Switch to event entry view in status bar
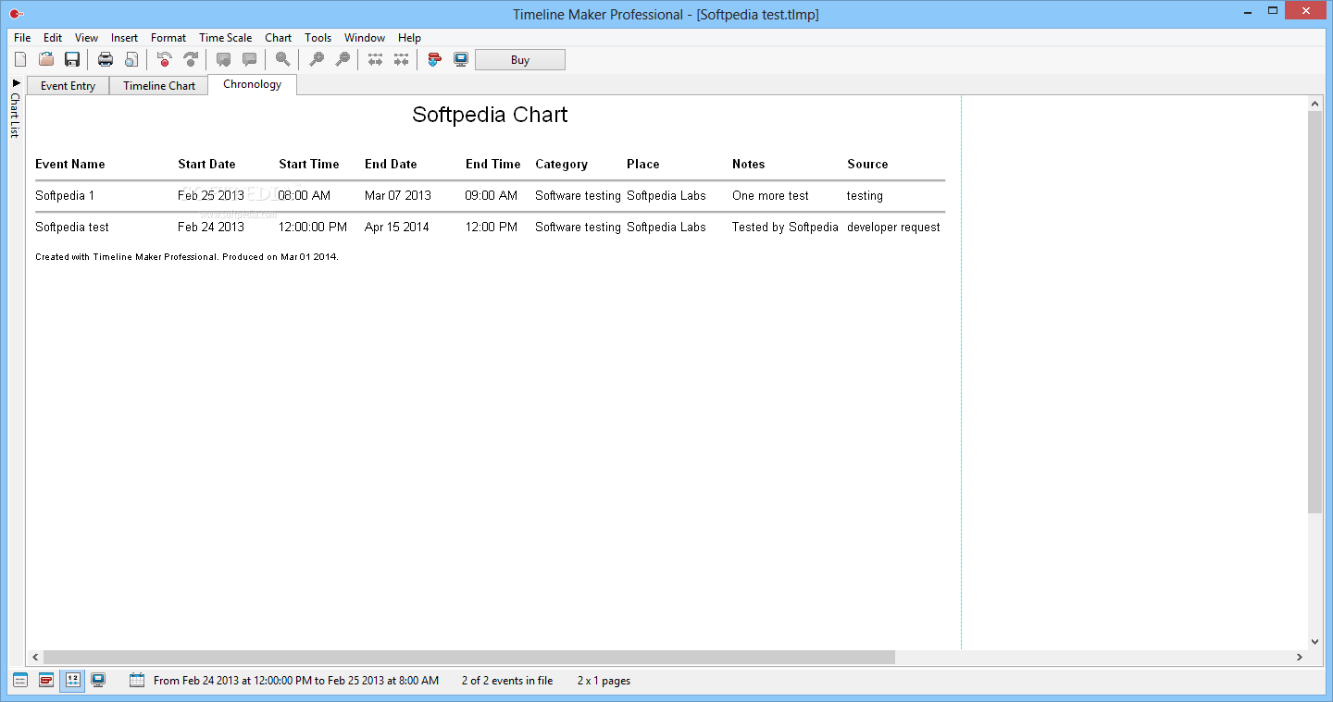The height and width of the screenshot is (702, 1333). (20, 680)
